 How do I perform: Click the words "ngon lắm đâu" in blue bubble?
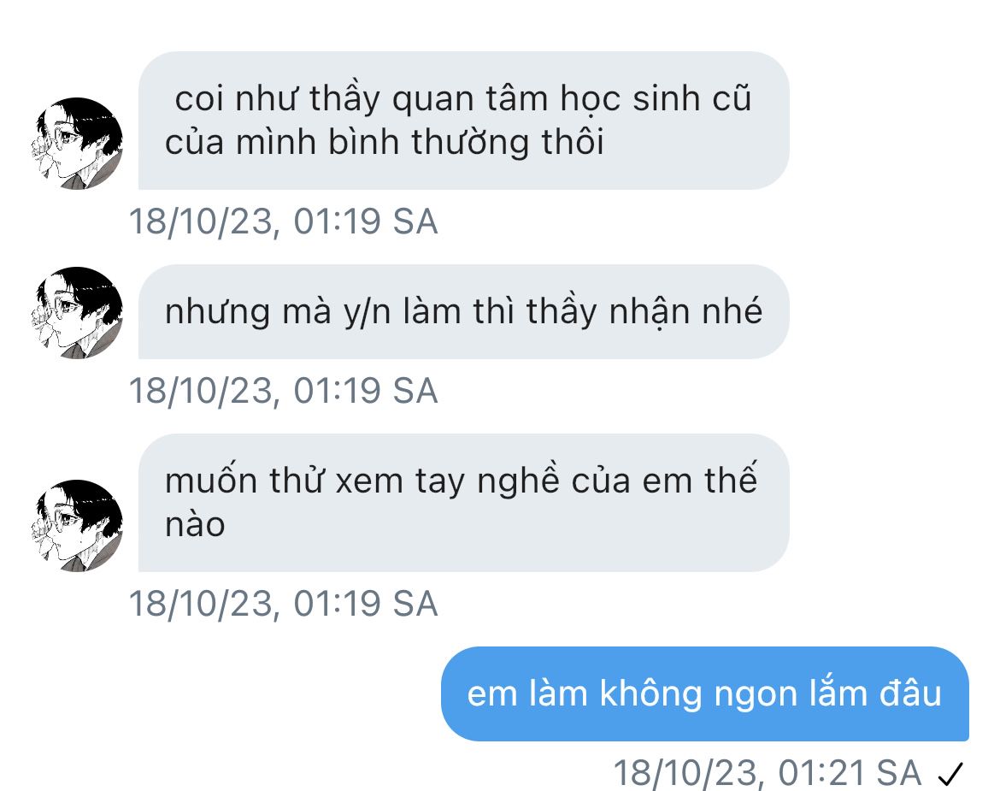828,694
